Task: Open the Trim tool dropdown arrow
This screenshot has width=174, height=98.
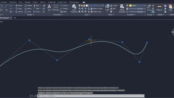Action: (41, 5)
